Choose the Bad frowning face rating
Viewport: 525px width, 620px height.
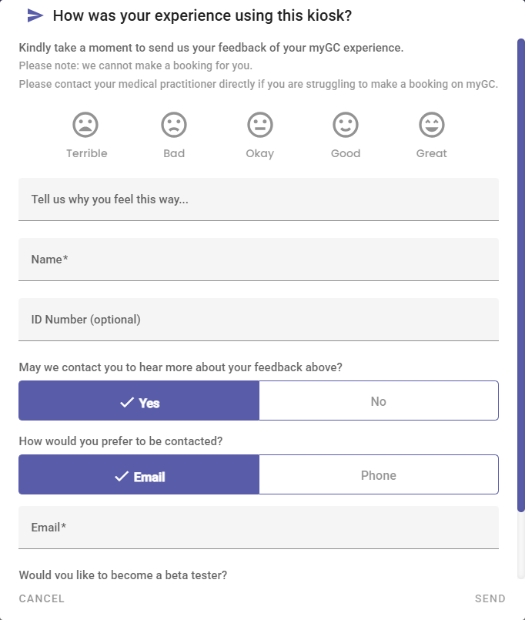coord(174,125)
